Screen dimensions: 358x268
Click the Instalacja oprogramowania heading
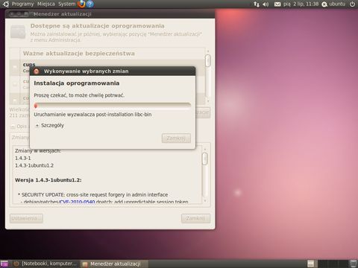pos(77,83)
